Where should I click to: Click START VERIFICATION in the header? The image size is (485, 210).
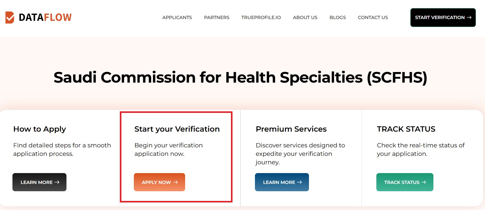[x=443, y=18]
